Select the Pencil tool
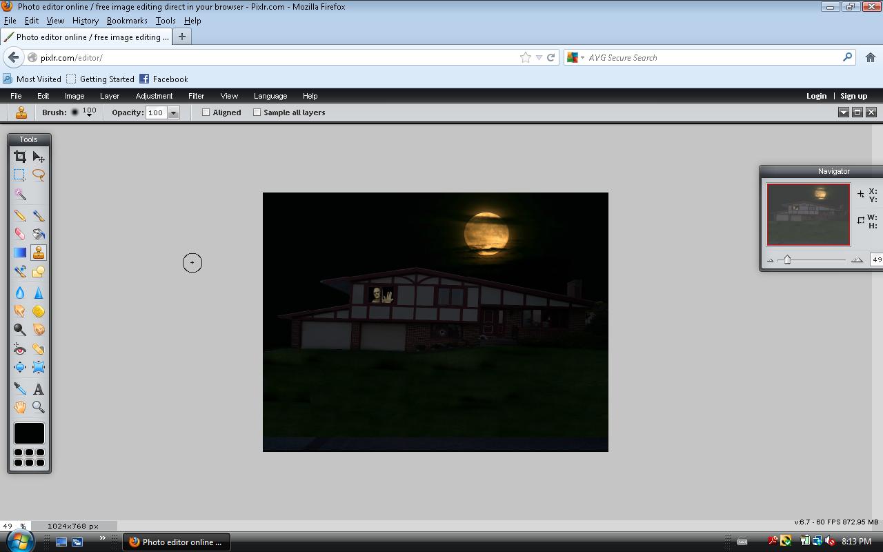The width and height of the screenshot is (883, 552). [20, 216]
